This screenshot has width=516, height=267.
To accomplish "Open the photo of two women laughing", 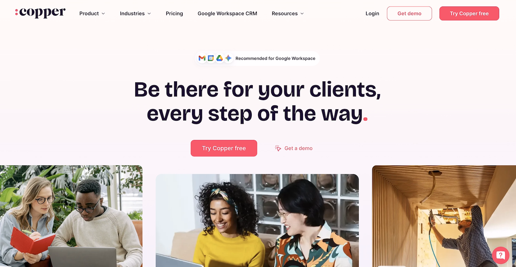I will click(x=257, y=220).
